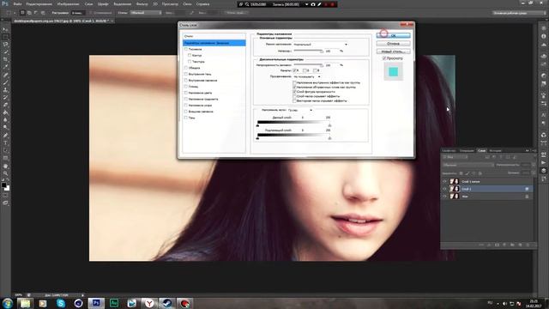Select the Rectangular Marquee tool

point(5,37)
